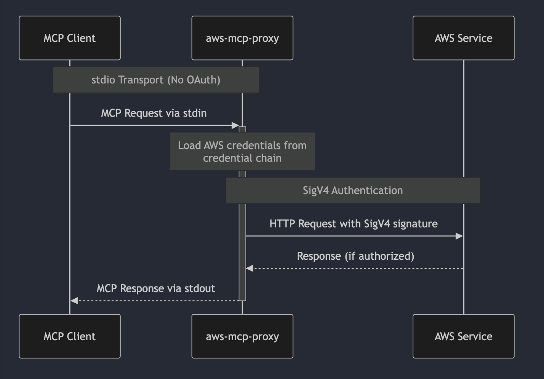The height and width of the screenshot is (379, 544).
Task: Click the bottom MCP Client box
Action: tap(69, 336)
